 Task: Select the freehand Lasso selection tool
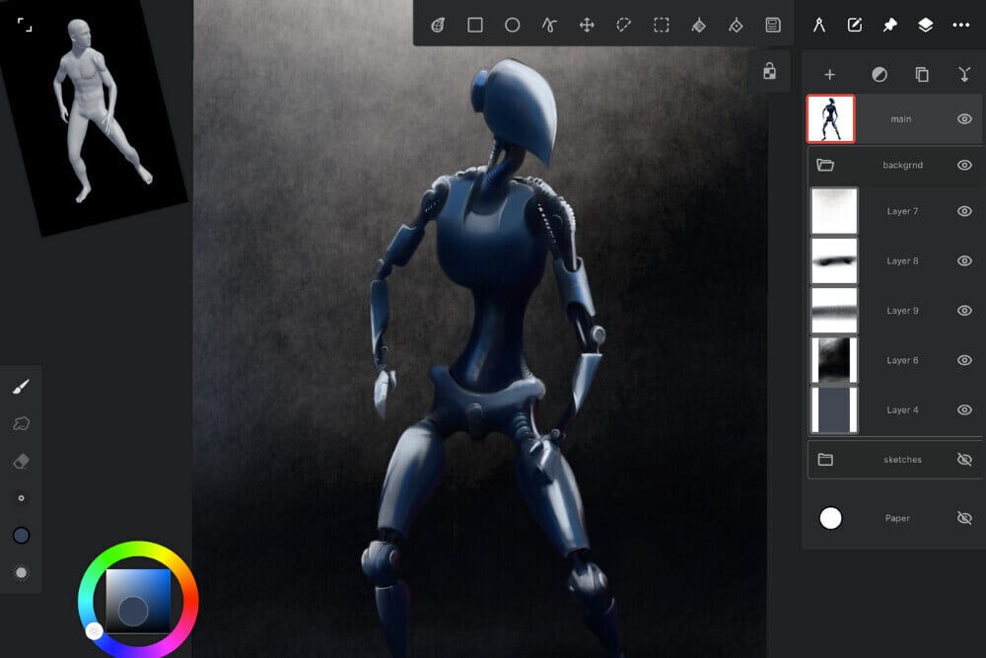(x=624, y=25)
